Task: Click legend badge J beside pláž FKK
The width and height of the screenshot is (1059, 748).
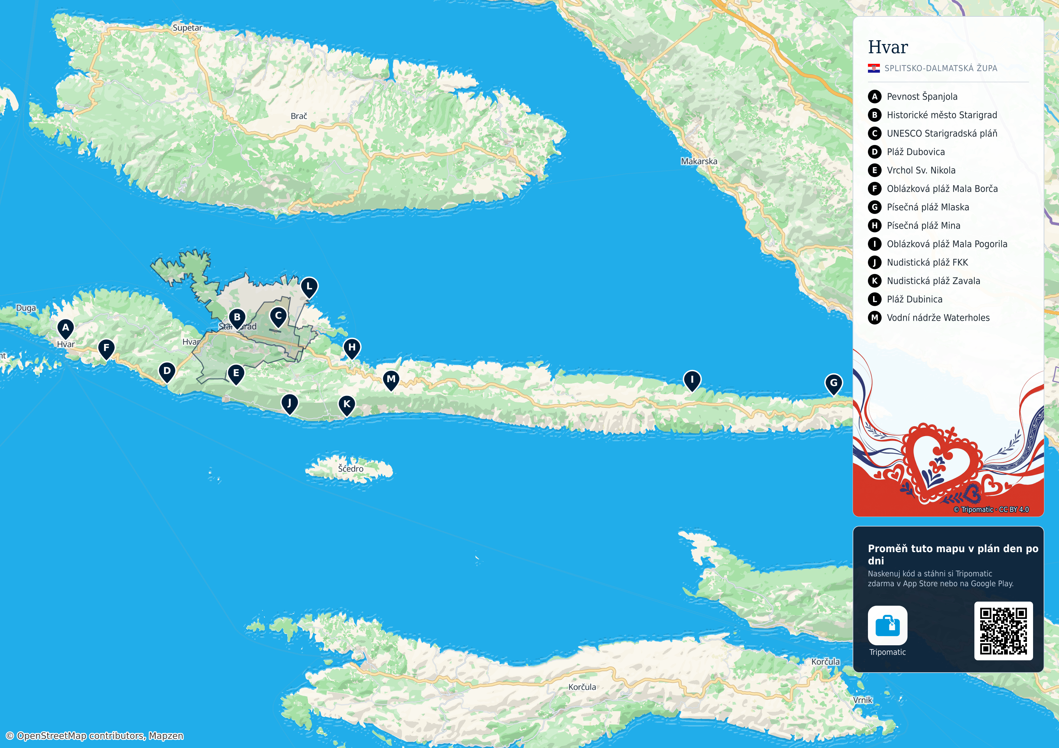Action: pyautogui.click(x=874, y=262)
